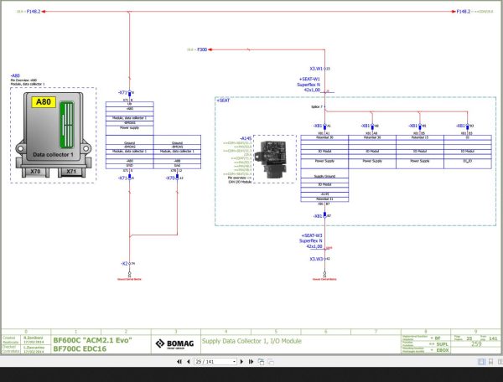Go back to the previous view
This screenshot has width=503, height=382.
click(x=261, y=362)
